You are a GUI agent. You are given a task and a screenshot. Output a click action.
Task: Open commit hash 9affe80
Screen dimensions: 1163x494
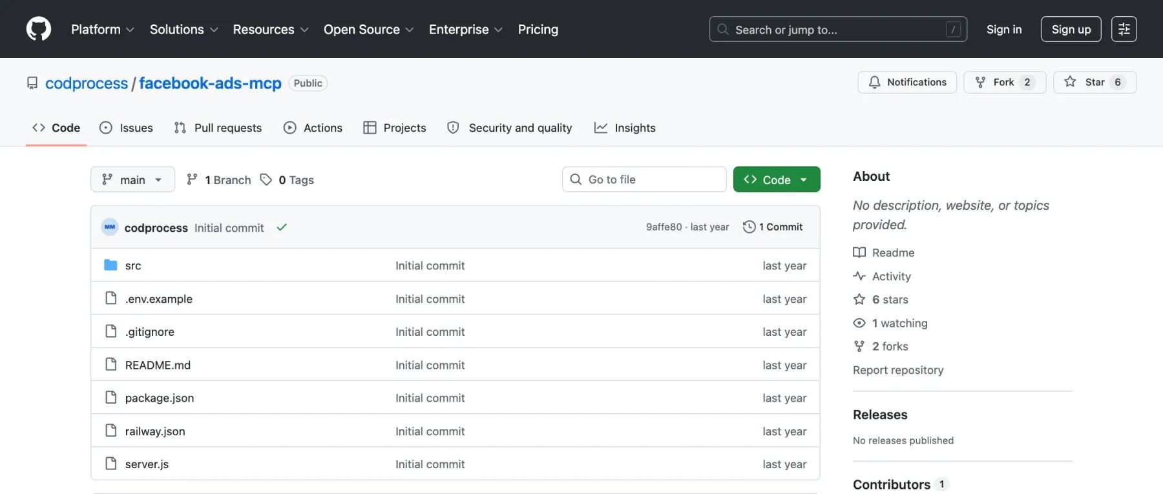(x=664, y=227)
